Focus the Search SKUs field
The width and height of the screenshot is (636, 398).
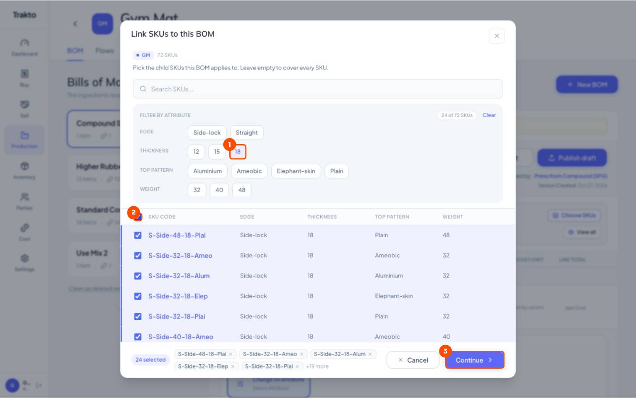[318, 89]
